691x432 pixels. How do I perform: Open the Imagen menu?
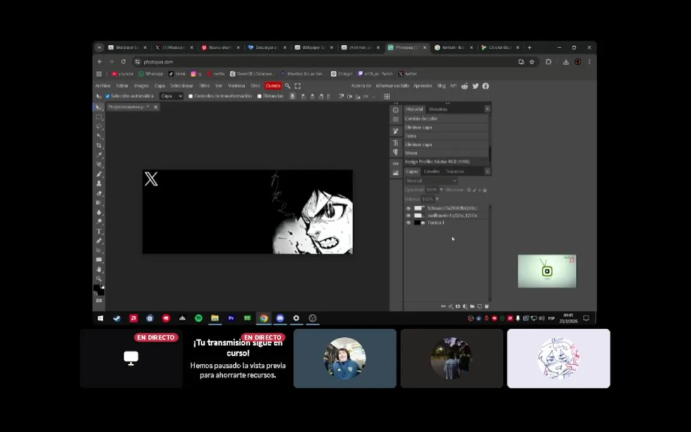(142, 86)
